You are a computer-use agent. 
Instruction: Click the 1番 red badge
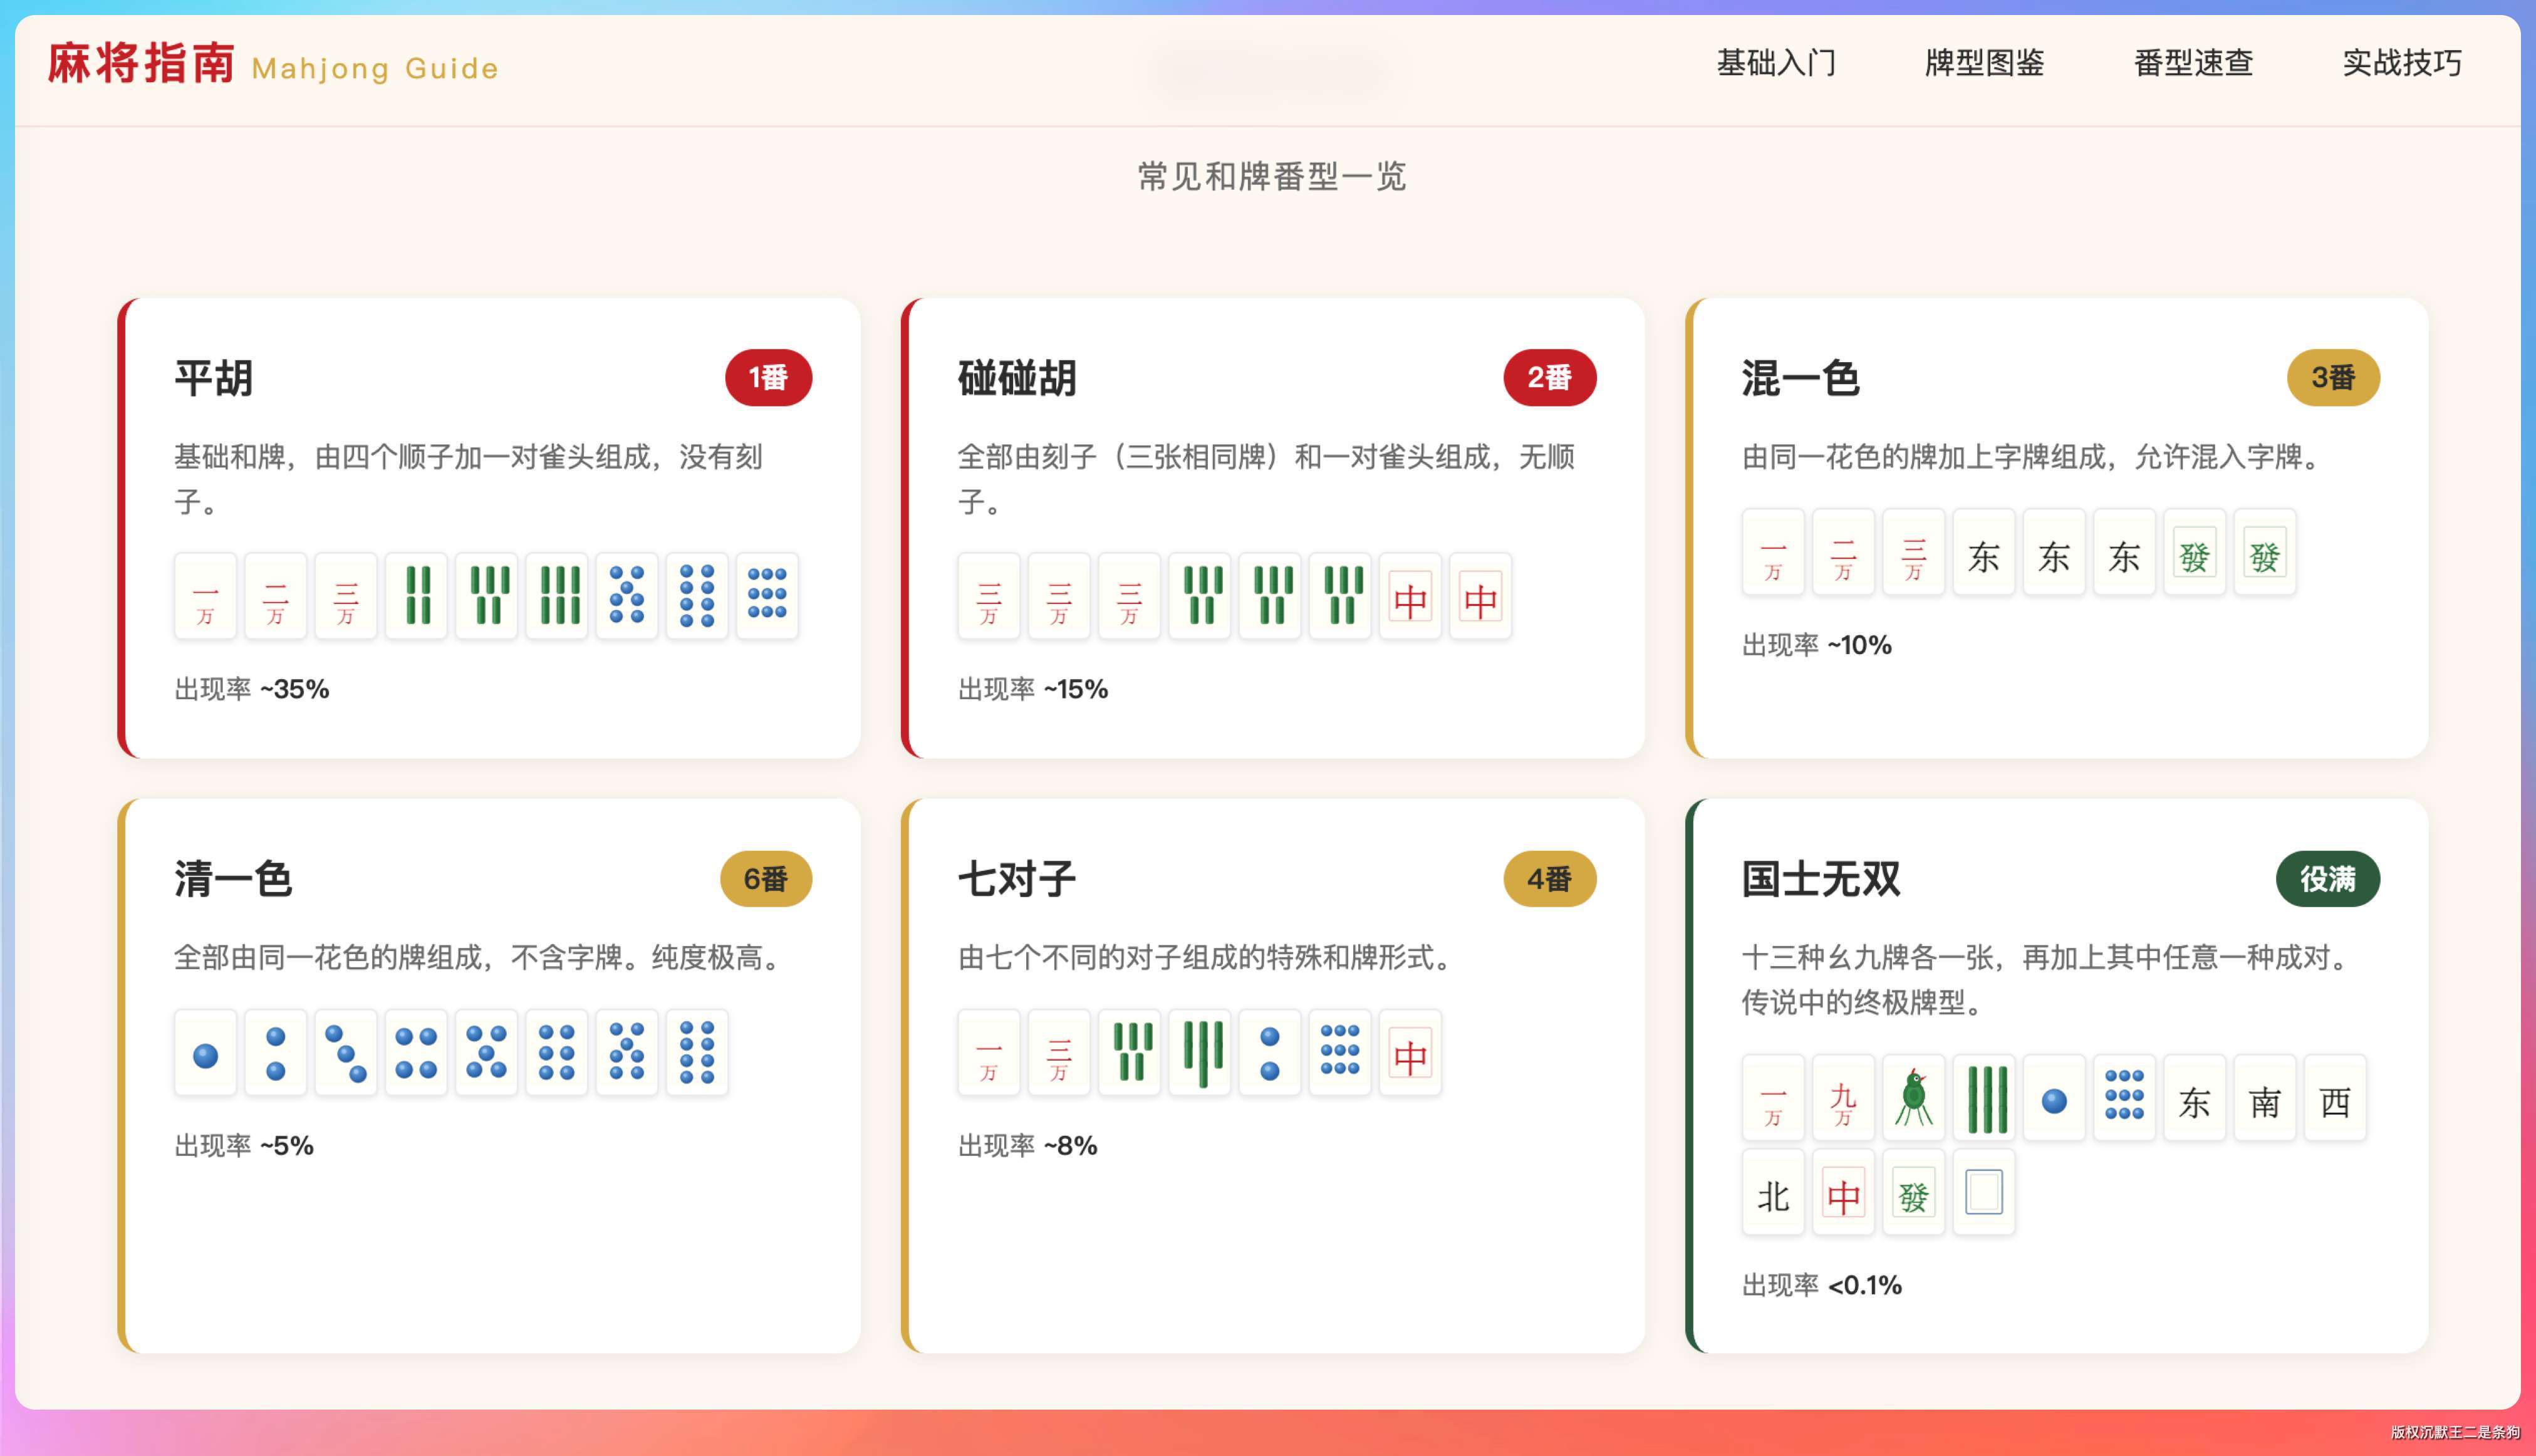click(x=768, y=377)
